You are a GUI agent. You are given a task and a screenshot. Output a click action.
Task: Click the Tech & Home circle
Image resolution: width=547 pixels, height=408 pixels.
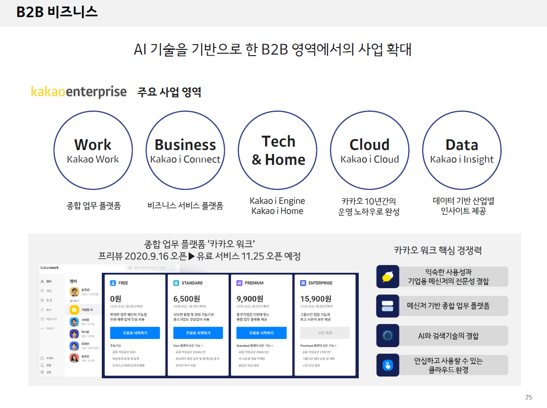(278, 151)
